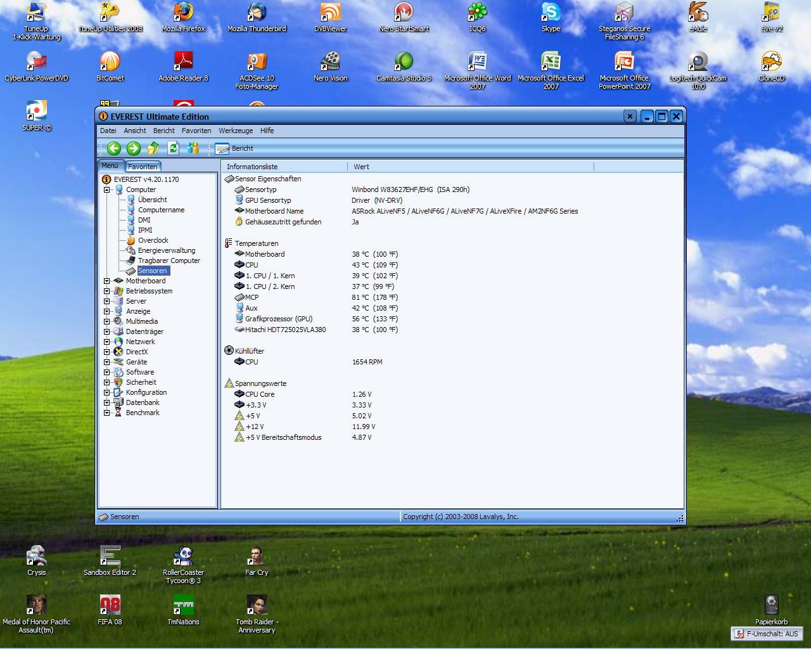The image size is (811, 649).
Task: Click the Crysis desktop icon
Action: pyautogui.click(x=36, y=561)
